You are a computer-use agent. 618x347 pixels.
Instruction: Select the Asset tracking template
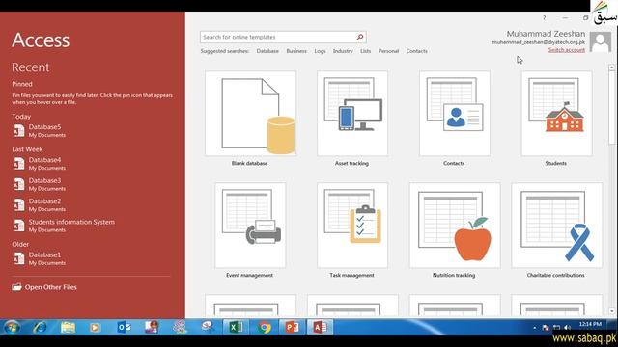pos(351,119)
